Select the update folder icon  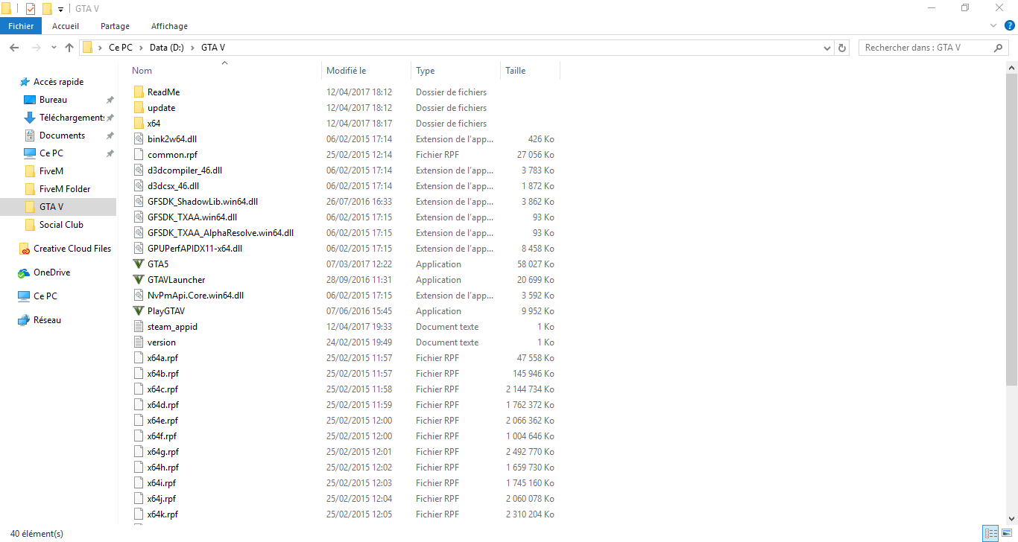coord(138,108)
